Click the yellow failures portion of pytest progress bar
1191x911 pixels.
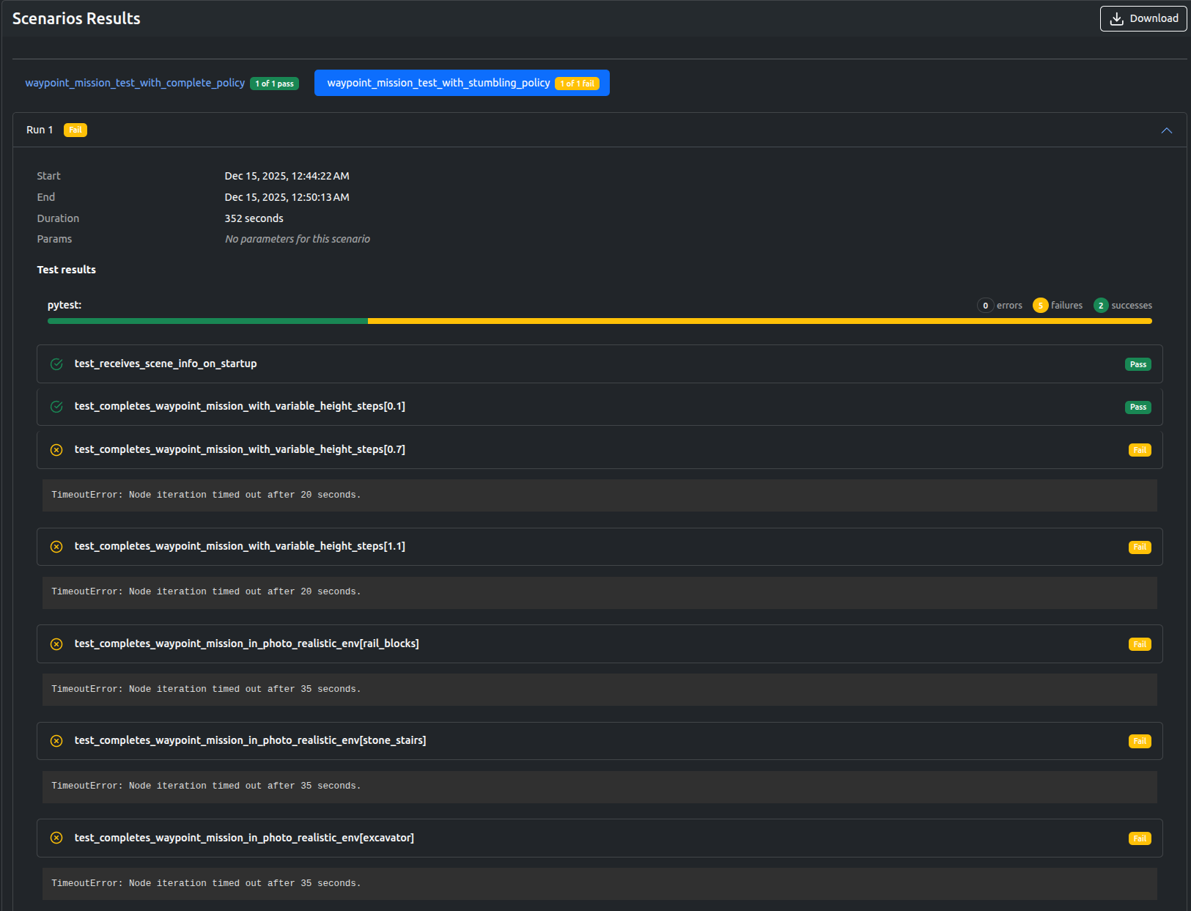pos(759,321)
